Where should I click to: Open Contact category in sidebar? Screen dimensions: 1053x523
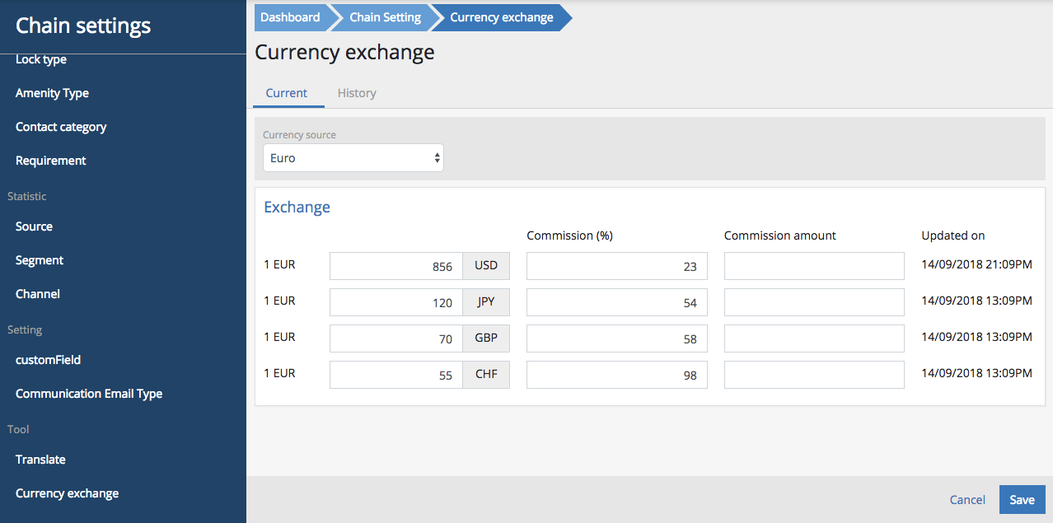[x=61, y=127]
